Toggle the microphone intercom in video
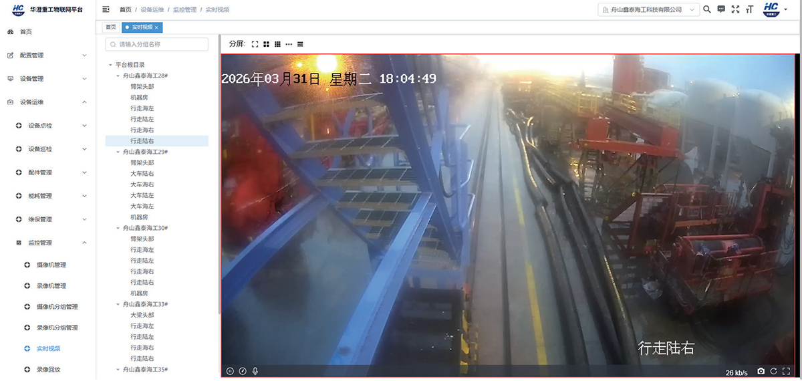 255,371
